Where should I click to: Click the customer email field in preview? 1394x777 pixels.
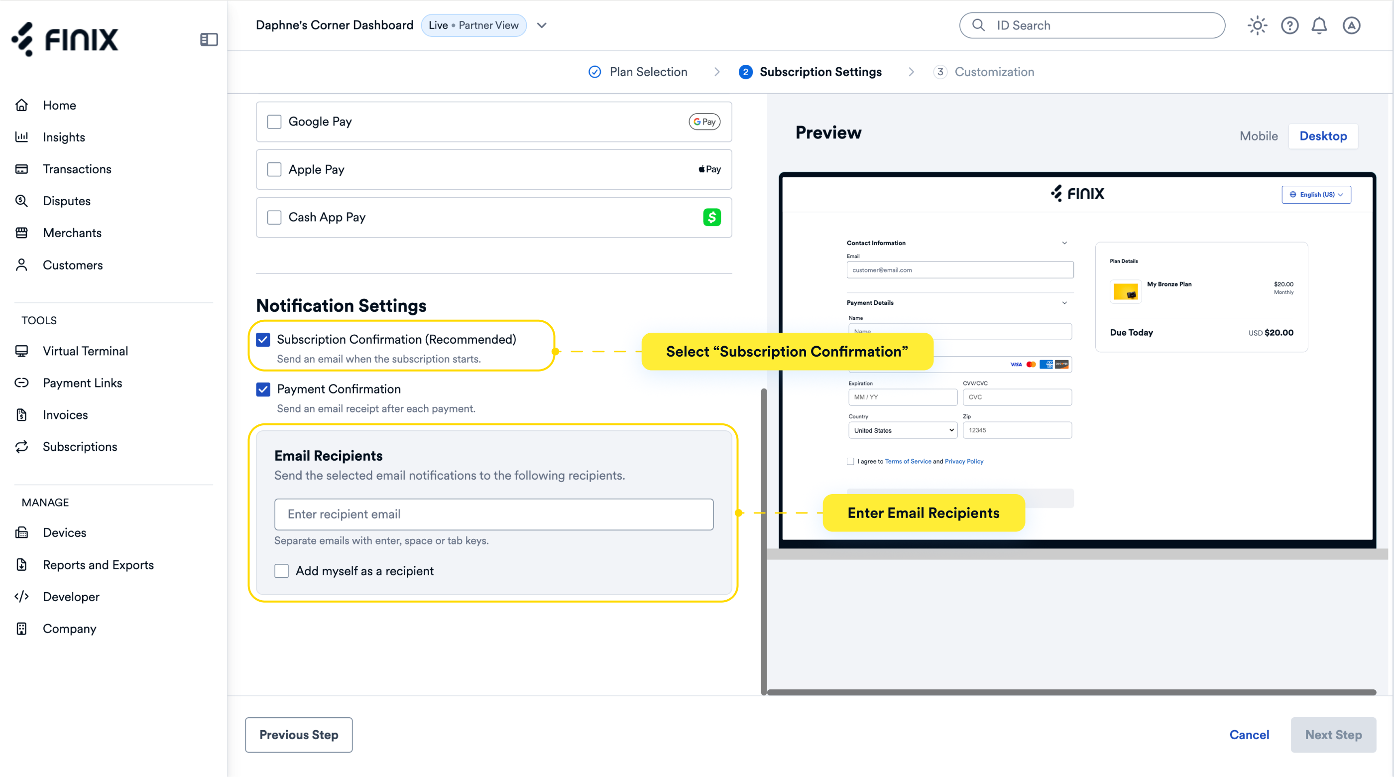pyautogui.click(x=960, y=270)
